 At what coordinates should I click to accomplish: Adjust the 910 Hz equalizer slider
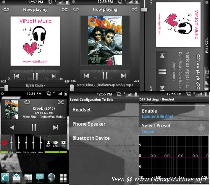[x=26, y=143]
